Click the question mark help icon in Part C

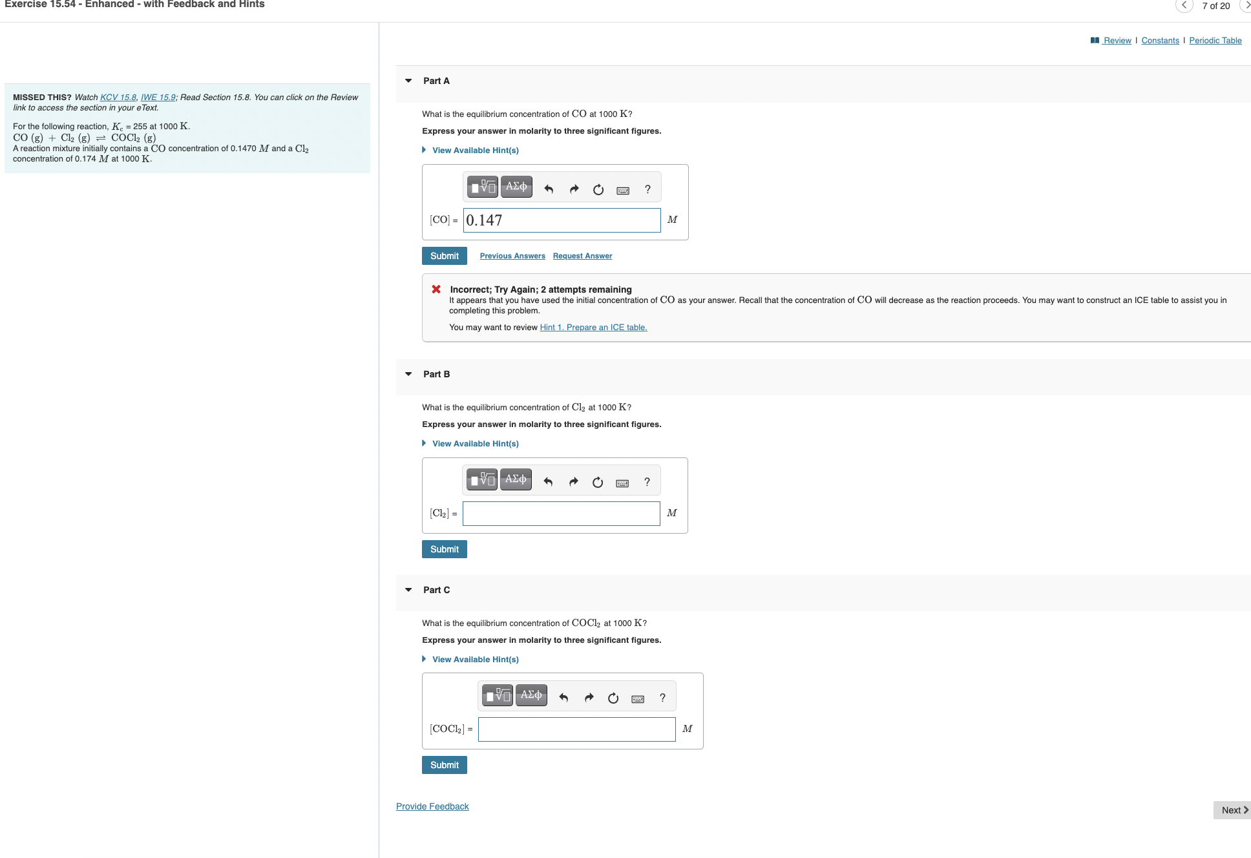[661, 697]
